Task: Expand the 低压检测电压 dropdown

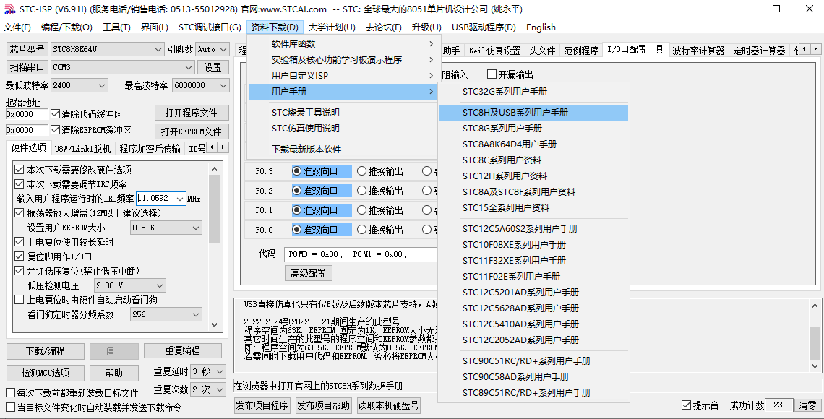Action: coord(130,285)
